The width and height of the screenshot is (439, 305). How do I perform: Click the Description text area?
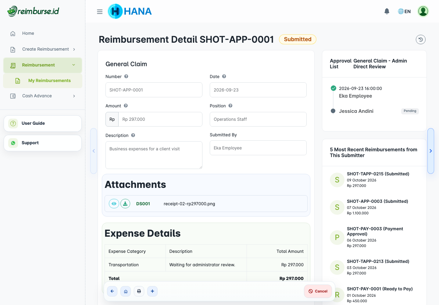(x=154, y=155)
